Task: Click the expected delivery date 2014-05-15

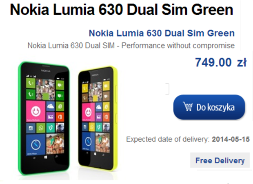Action: pyautogui.click(x=231, y=139)
